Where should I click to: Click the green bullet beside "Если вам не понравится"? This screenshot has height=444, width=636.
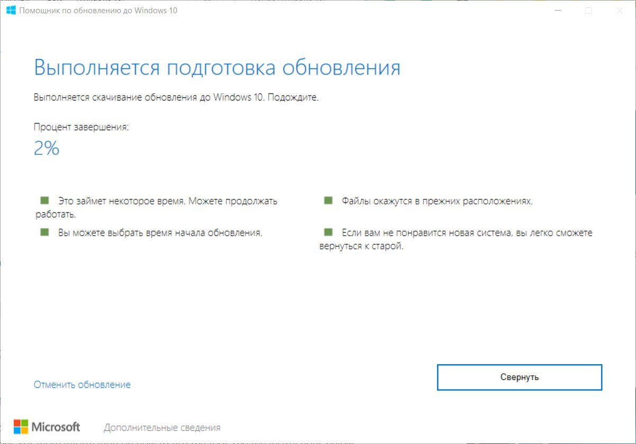(328, 232)
